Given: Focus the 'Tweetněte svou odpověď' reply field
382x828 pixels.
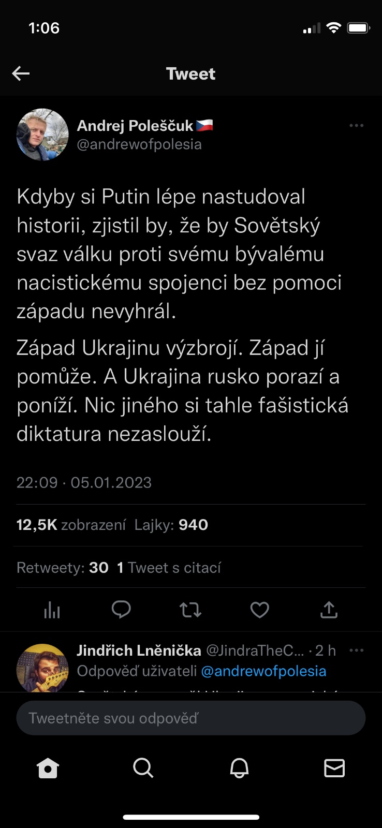Looking at the screenshot, I should [190, 718].
